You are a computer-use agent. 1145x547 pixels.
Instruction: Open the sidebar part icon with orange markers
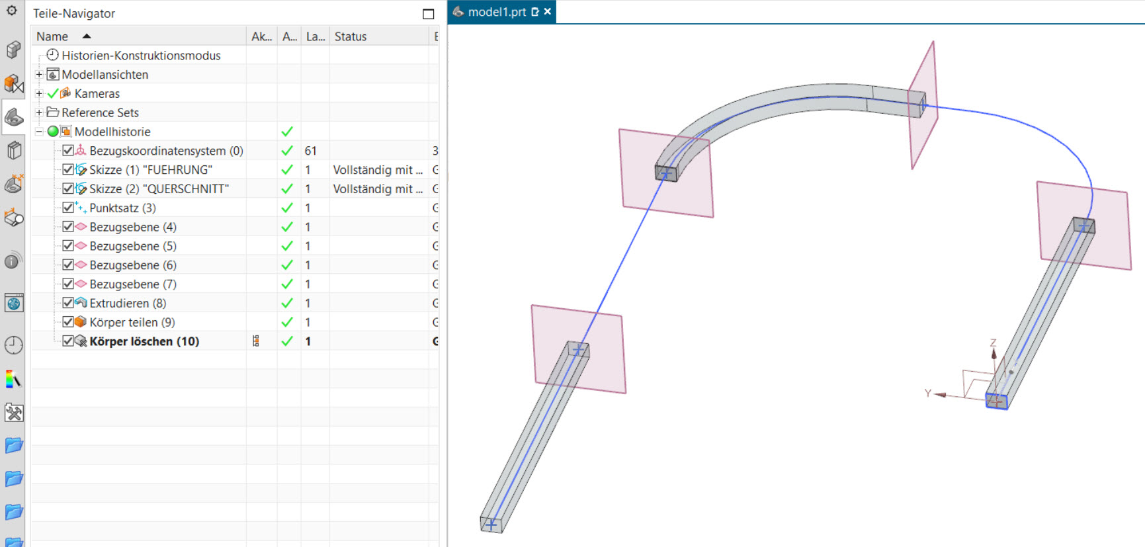(13, 183)
